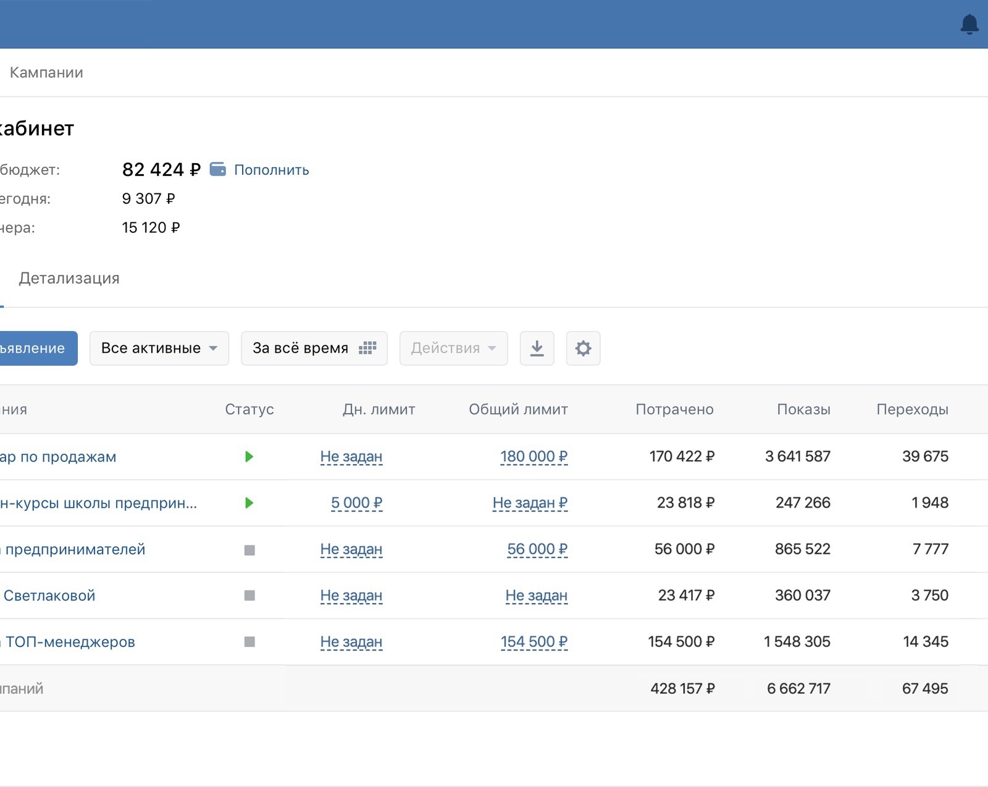The width and height of the screenshot is (988, 787).
Task: Sort by the Общий лимит column header
Action: coord(518,409)
